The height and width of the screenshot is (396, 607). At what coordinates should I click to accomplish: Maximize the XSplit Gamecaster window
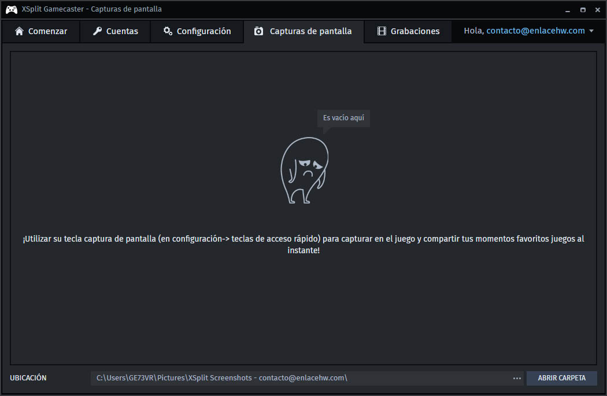583,10
